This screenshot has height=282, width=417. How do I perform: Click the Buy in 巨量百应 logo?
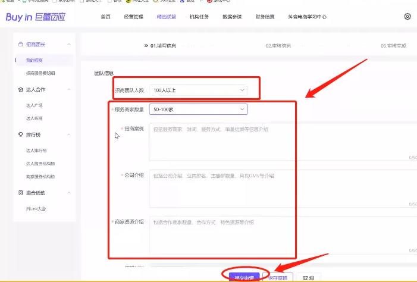(x=30, y=17)
